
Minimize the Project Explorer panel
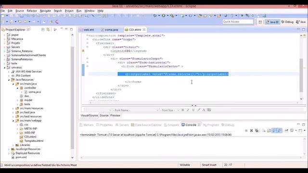66,29
